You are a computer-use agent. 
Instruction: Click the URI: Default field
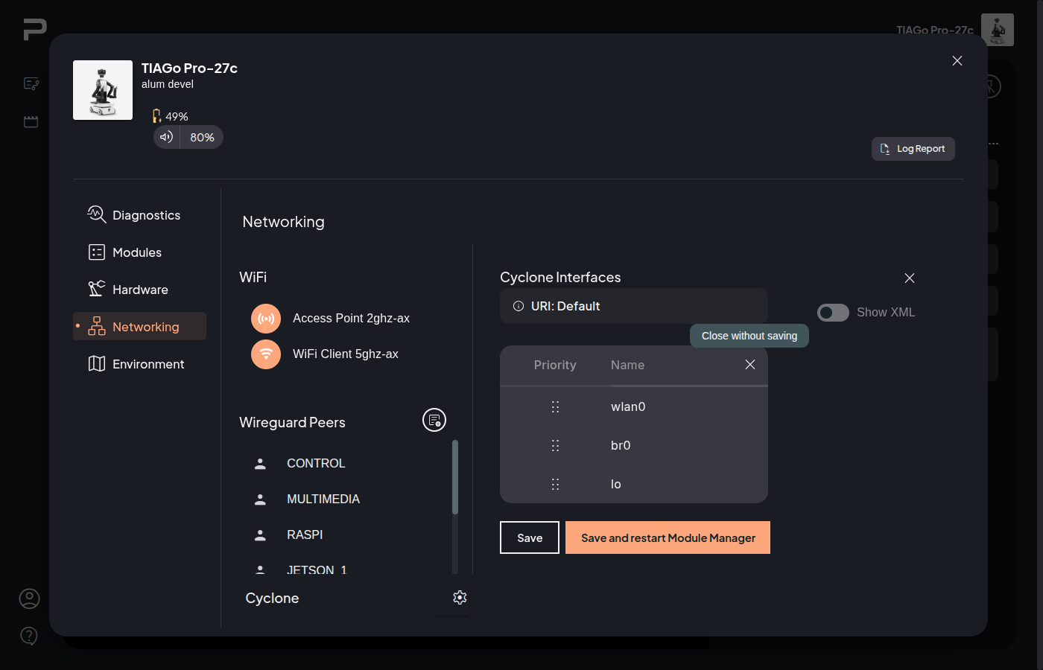[x=634, y=306]
